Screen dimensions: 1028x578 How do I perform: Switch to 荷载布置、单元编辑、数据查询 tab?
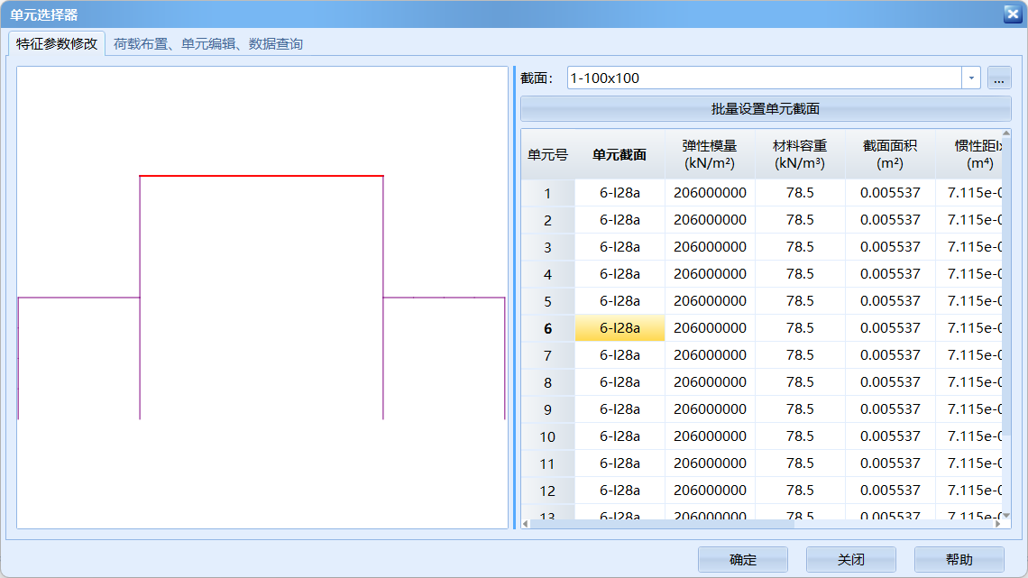coord(207,43)
